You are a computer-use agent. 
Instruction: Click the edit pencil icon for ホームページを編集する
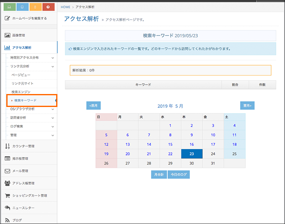(x=7, y=18)
